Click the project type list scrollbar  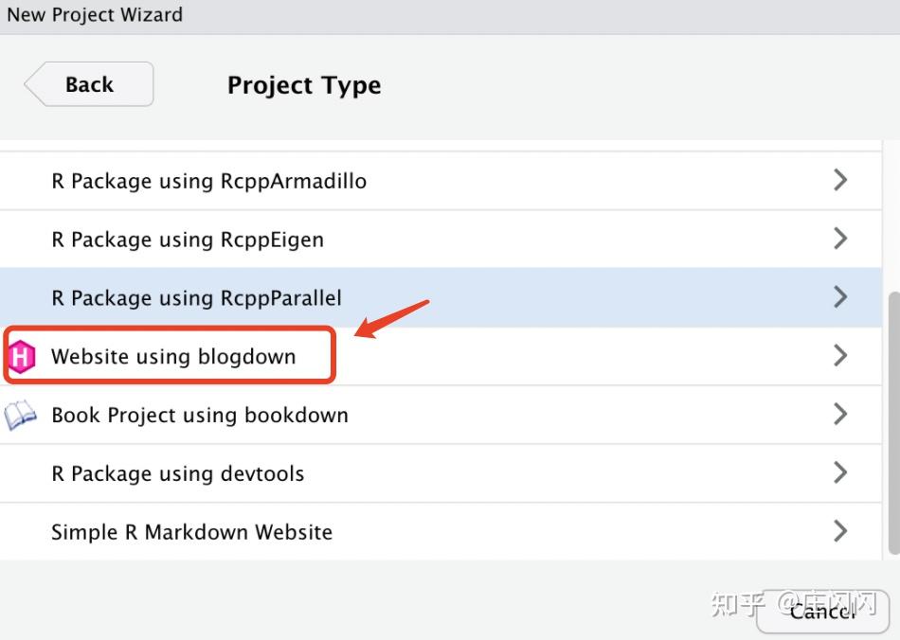tap(894, 421)
